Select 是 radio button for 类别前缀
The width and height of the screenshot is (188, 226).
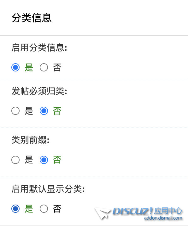click(15, 160)
